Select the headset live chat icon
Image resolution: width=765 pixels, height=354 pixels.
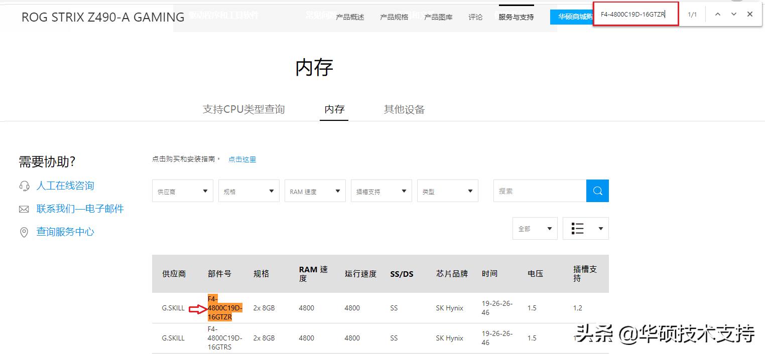[x=24, y=186]
